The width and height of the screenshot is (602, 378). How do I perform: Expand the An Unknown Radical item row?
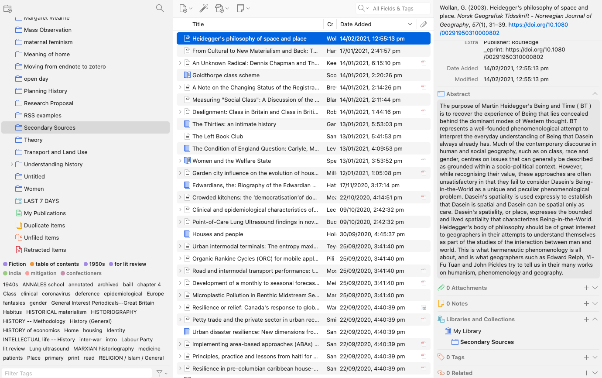click(180, 63)
